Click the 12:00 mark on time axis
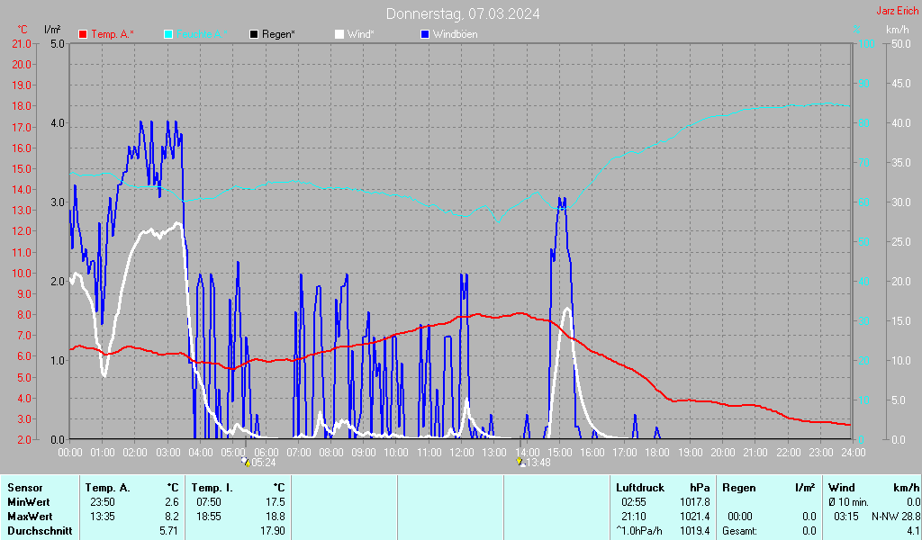922x540 pixels. tap(461, 451)
